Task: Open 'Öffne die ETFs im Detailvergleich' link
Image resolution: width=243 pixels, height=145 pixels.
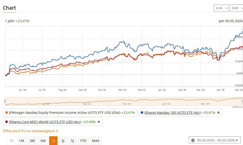Action: (30, 131)
